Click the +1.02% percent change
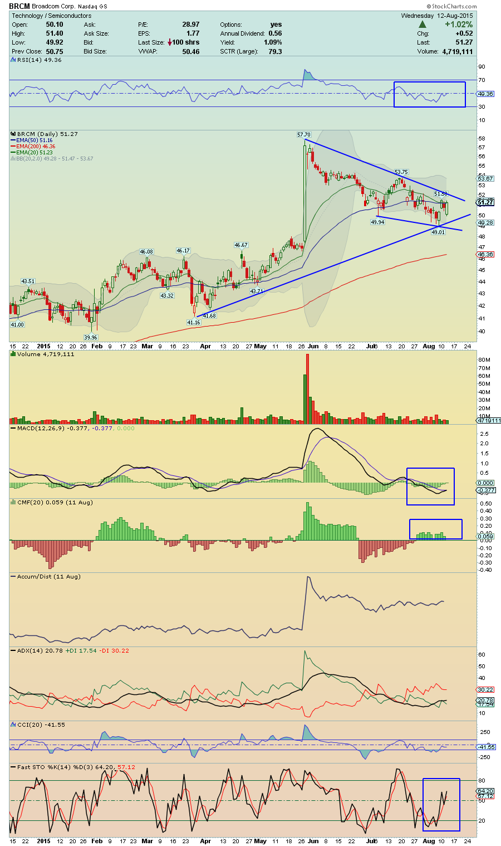This screenshot has width=501, height=846. click(459, 25)
